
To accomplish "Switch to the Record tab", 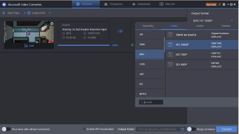I will (167, 4).
